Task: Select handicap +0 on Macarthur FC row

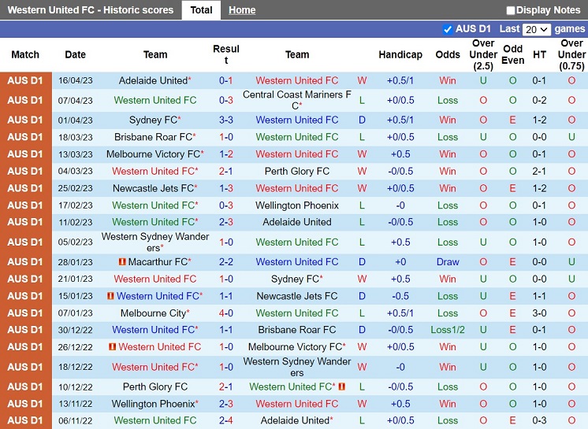Action: pyautogui.click(x=400, y=261)
